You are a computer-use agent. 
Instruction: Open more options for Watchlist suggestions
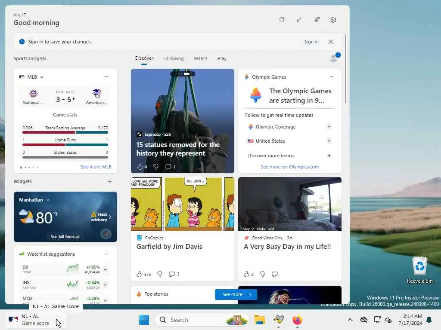[107, 254]
